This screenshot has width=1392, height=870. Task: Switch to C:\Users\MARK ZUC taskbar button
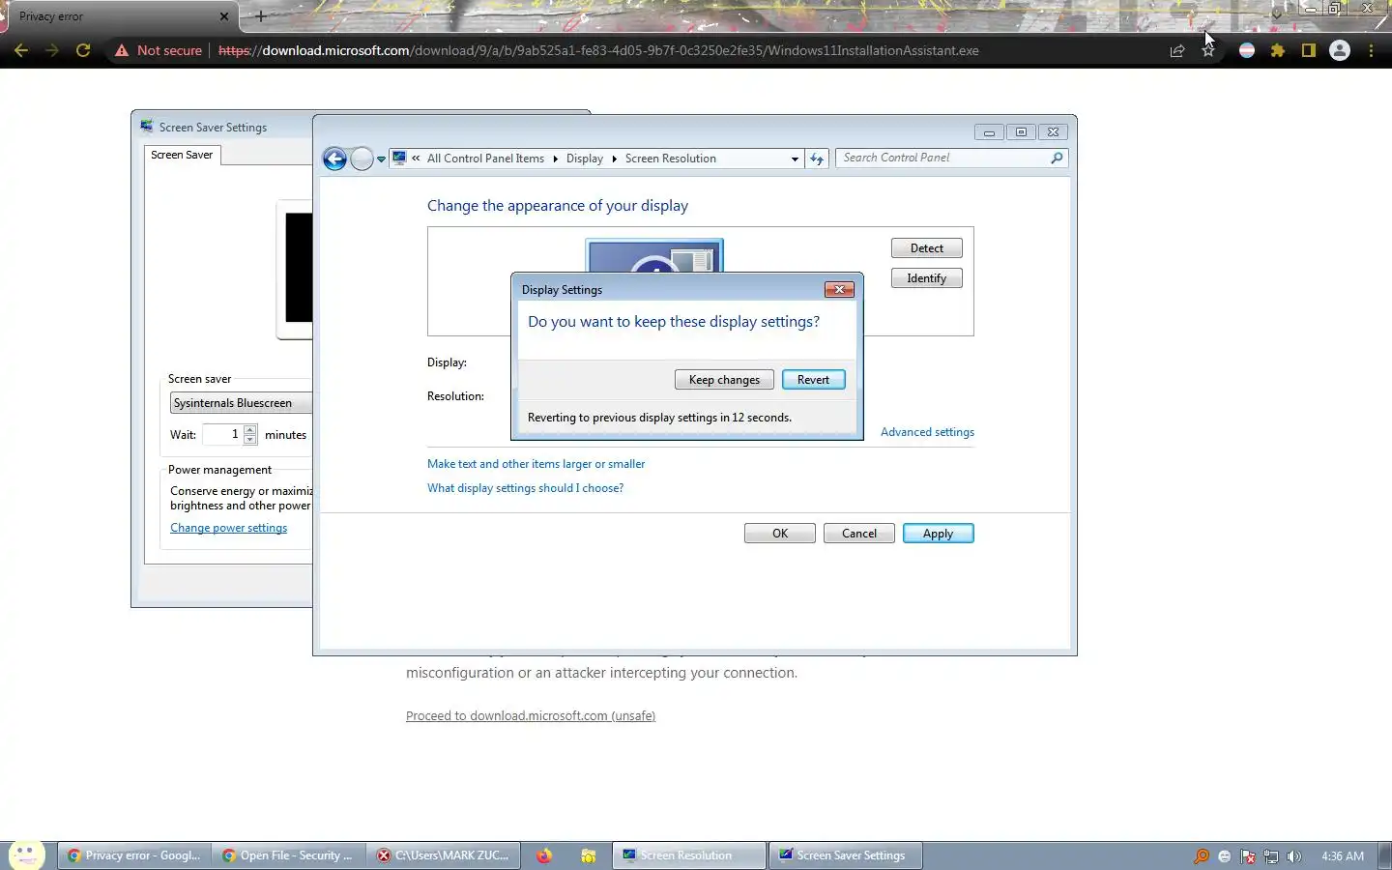(x=443, y=855)
